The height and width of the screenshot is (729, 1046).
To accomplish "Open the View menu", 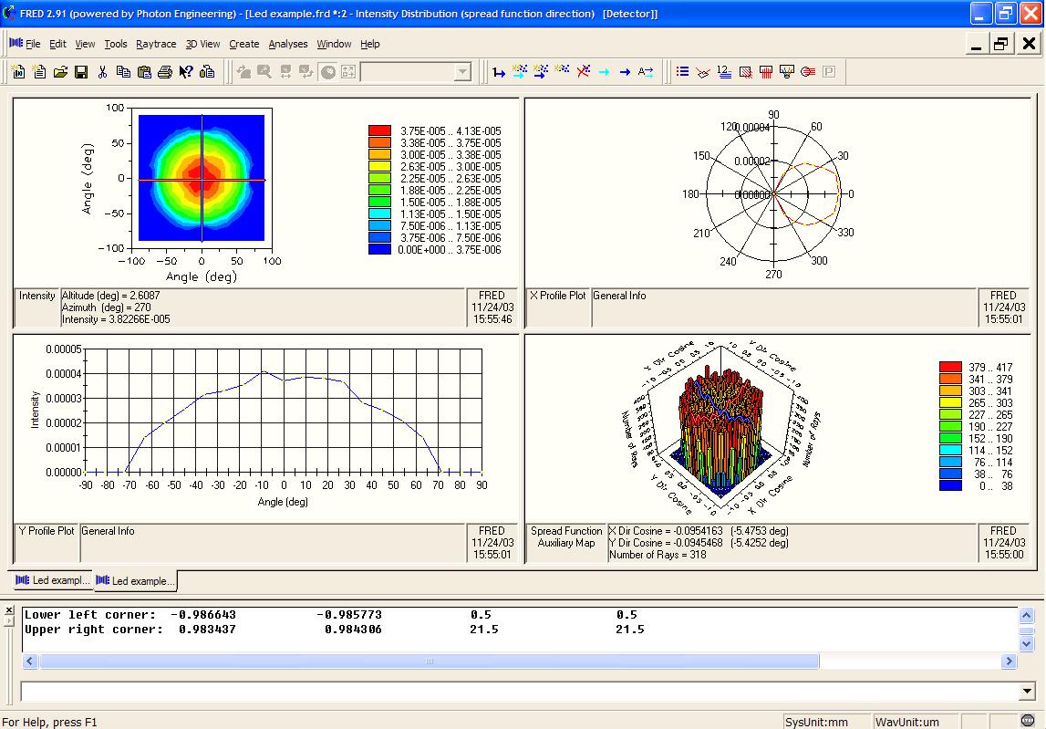I will (85, 44).
